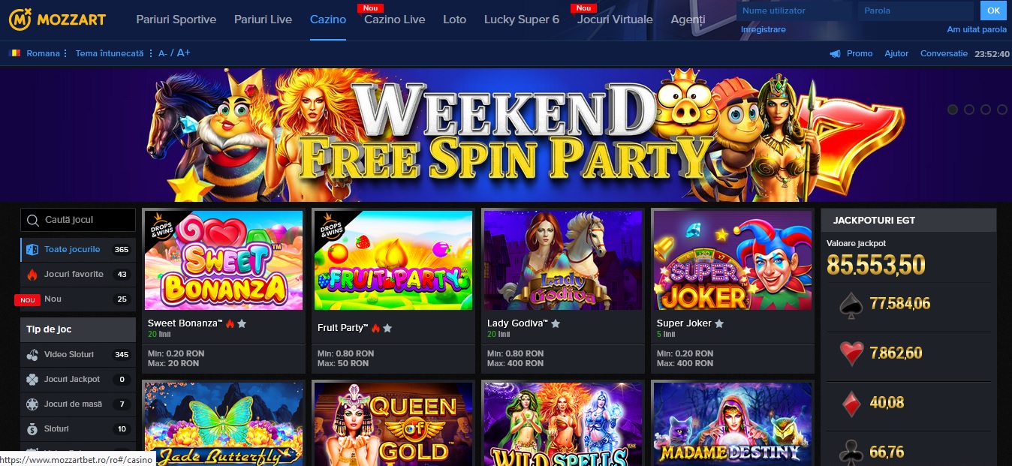The height and width of the screenshot is (466, 1012).
Task: Increase font size with A+ control
Action: (184, 53)
